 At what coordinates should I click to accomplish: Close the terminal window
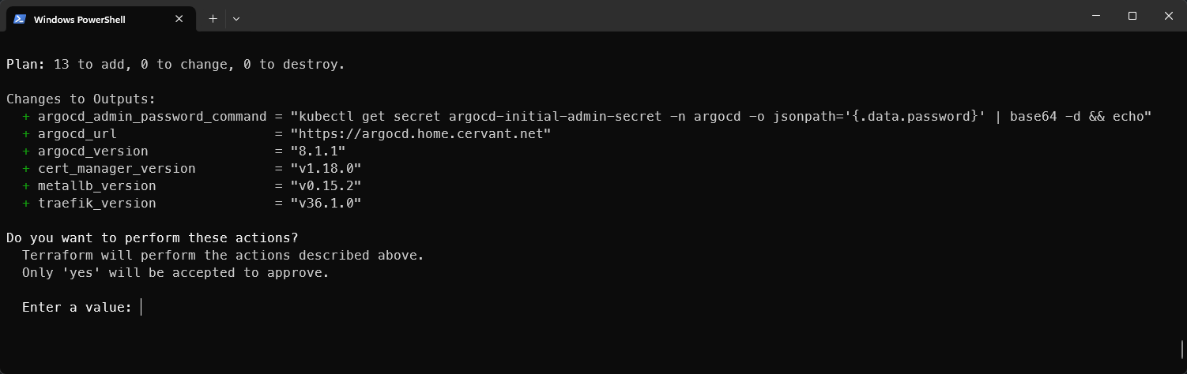[x=1169, y=16]
